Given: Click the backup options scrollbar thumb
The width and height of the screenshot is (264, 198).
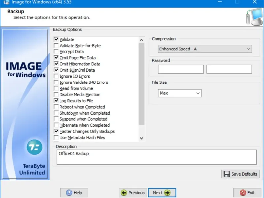Looking at the screenshot, I should [142, 84].
